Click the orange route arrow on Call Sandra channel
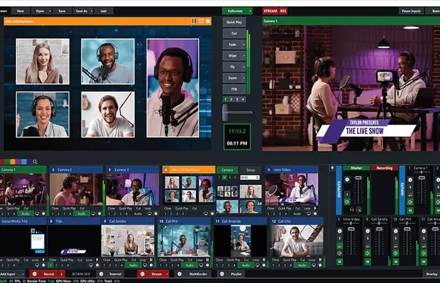 [368, 247]
